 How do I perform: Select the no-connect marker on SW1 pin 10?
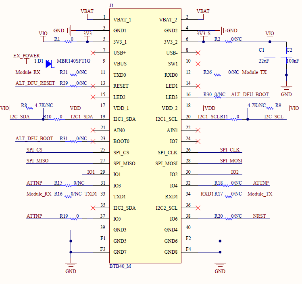198,64
